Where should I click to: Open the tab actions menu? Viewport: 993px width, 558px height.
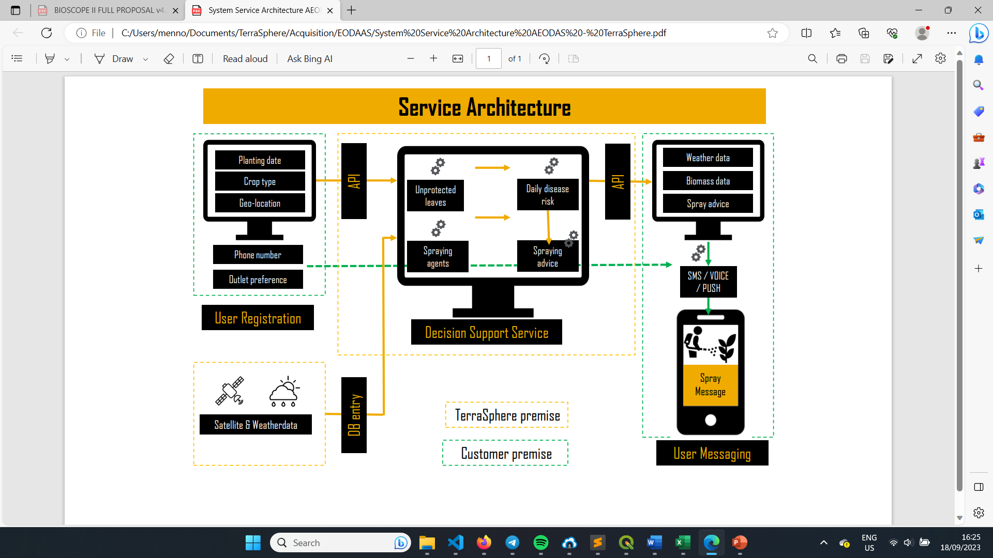tap(16, 10)
